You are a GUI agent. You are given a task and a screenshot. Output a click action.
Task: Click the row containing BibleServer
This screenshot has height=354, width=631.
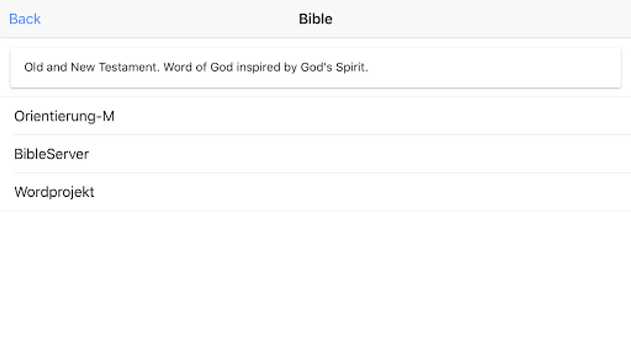315,154
